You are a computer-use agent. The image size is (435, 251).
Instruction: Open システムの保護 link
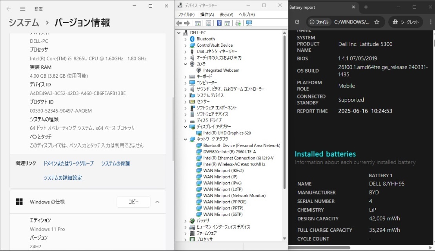(x=115, y=164)
